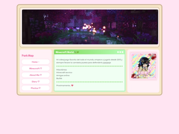Select the 'Proximamente...' text
The height and width of the screenshot is (134, 179).
point(64,85)
